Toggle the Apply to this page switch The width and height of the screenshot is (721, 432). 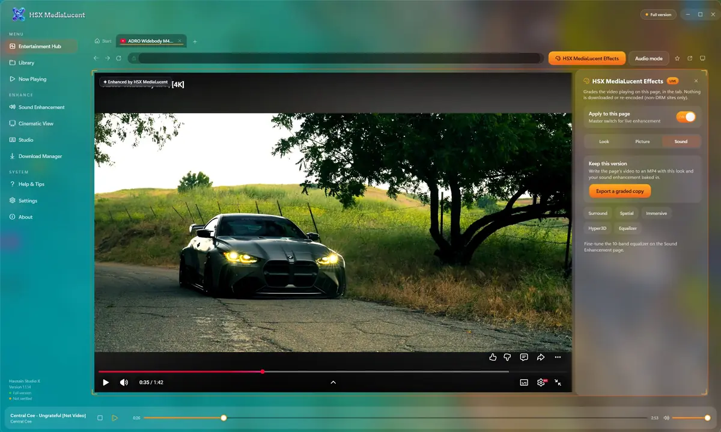point(686,117)
